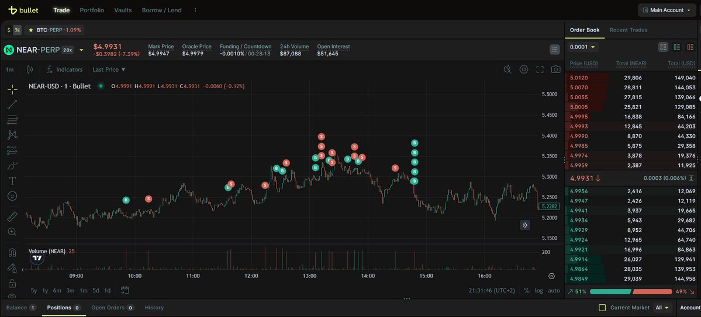Toggle auto scale on chart
Image resolution: width=701 pixels, height=317 pixels.
tap(554, 290)
